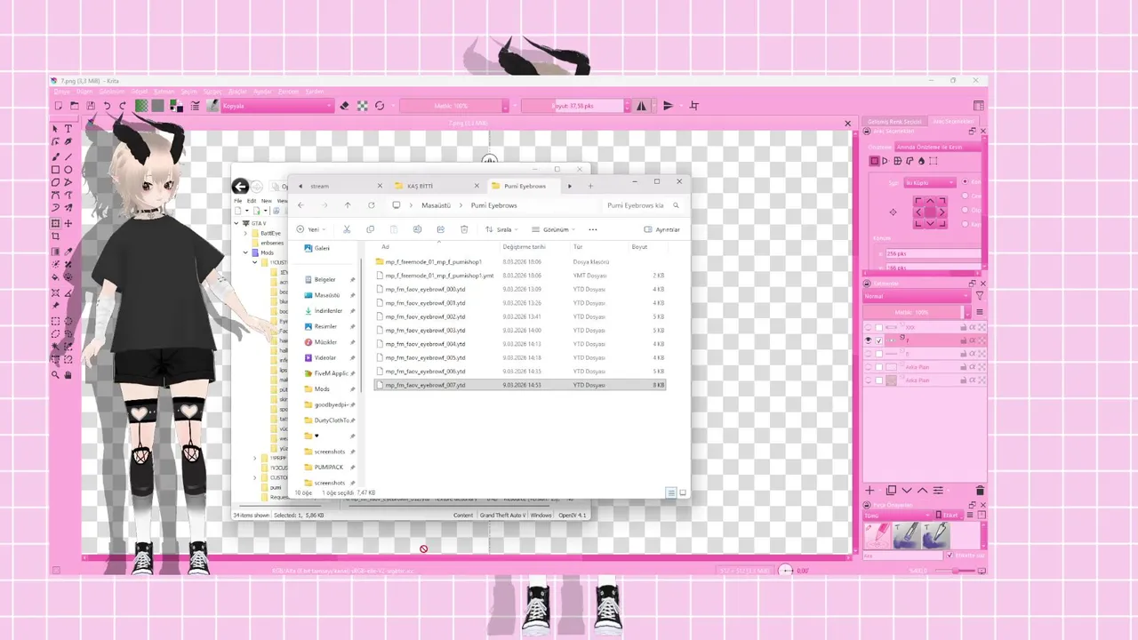Viewport: 1138px width, 640px height.
Task: Open 'İndirilenler' in Explorer sidebar
Action: pyautogui.click(x=328, y=311)
